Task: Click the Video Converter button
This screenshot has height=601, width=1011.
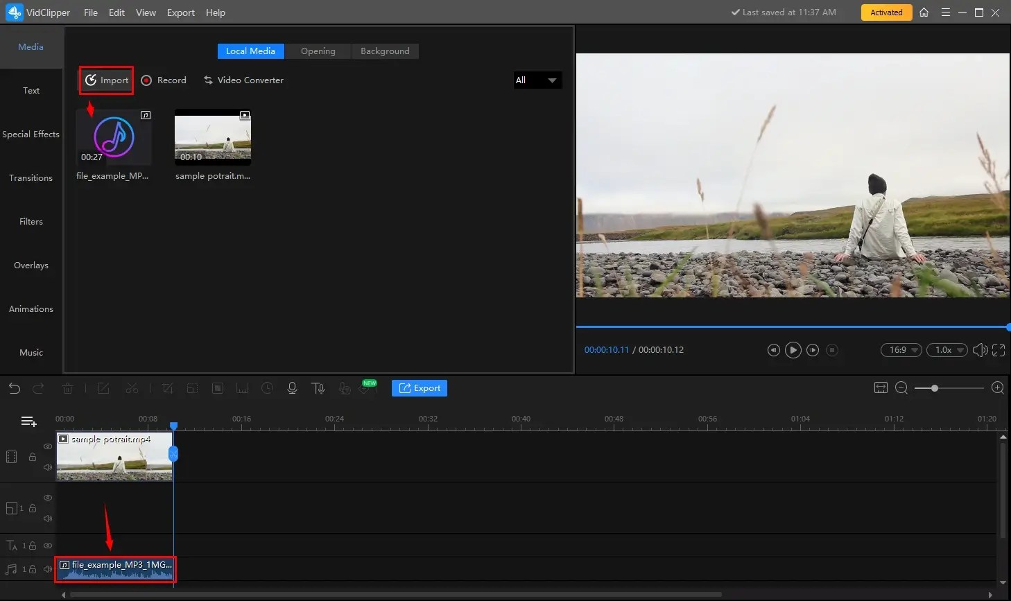Action: tap(243, 80)
